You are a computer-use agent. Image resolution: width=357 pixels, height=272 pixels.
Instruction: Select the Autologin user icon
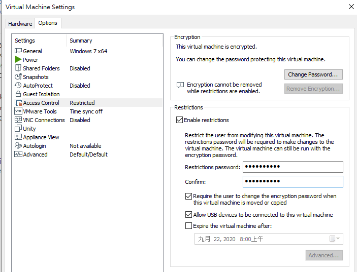[18, 145]
